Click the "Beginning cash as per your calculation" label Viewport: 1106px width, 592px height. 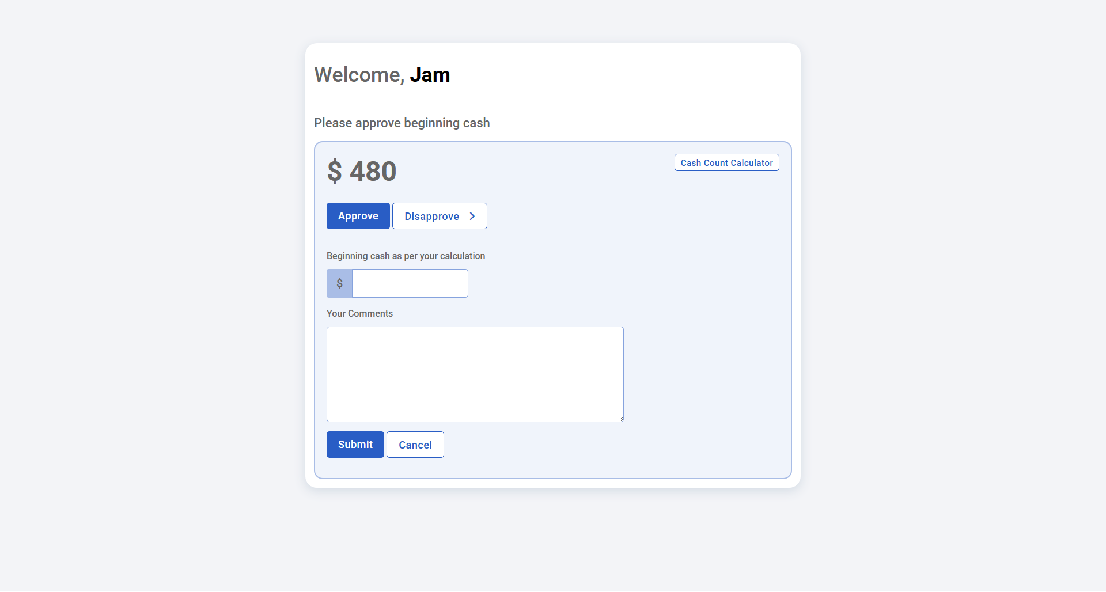(x=406, y=256)
